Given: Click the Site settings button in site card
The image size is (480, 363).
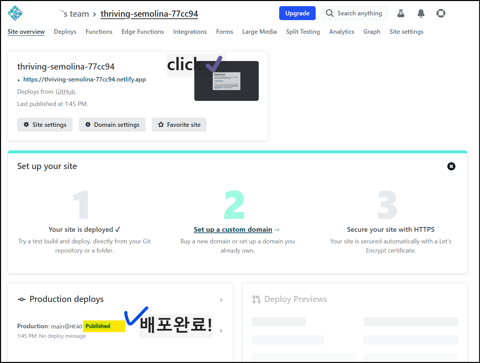Looking at the screenshot, I should click(x=45, y=125).
